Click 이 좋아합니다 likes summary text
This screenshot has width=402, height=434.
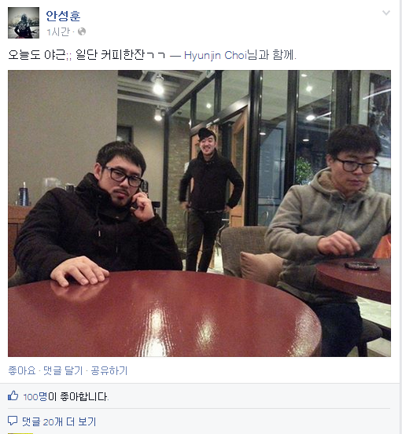79,397
